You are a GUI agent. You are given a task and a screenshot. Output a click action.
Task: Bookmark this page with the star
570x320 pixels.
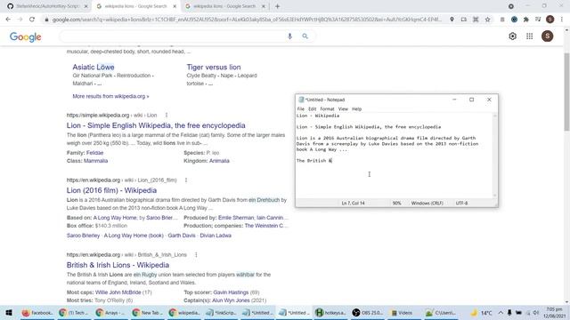point(487,20)
